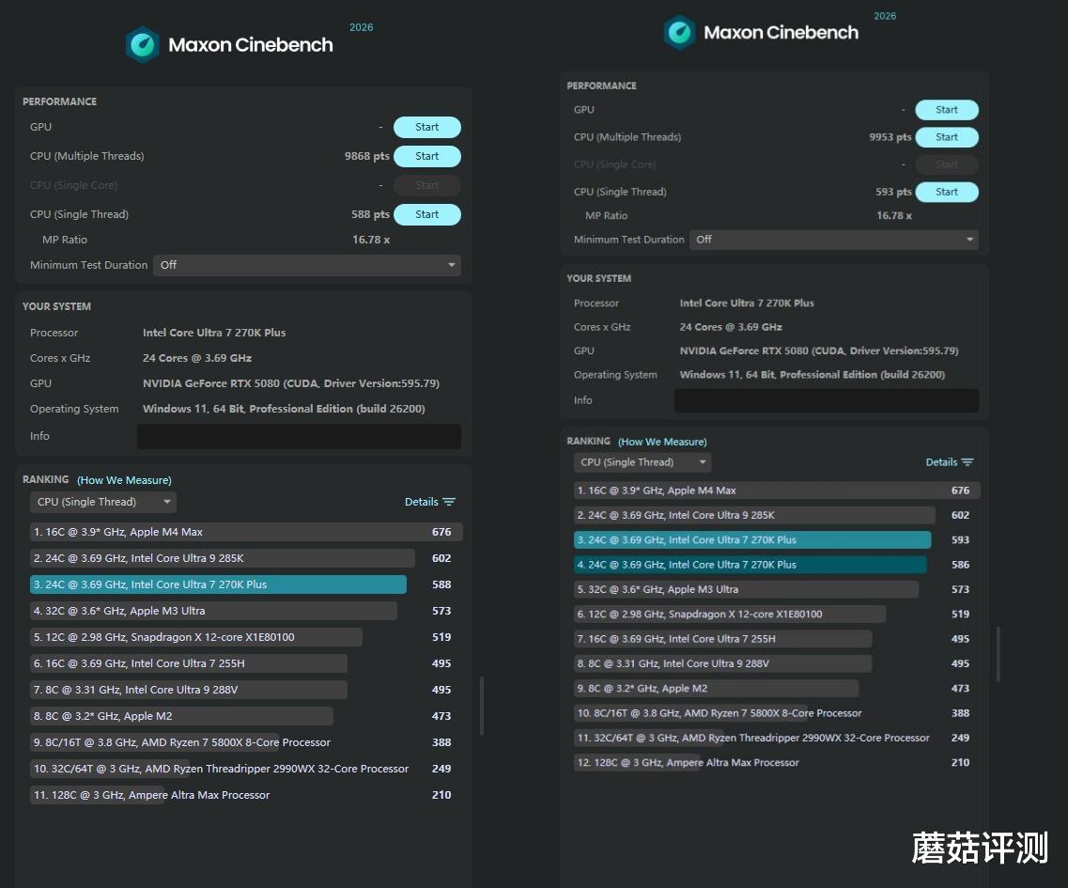Click 9868 pts multi-thread score, left window
1068x888 pixels.
[366, 156]
